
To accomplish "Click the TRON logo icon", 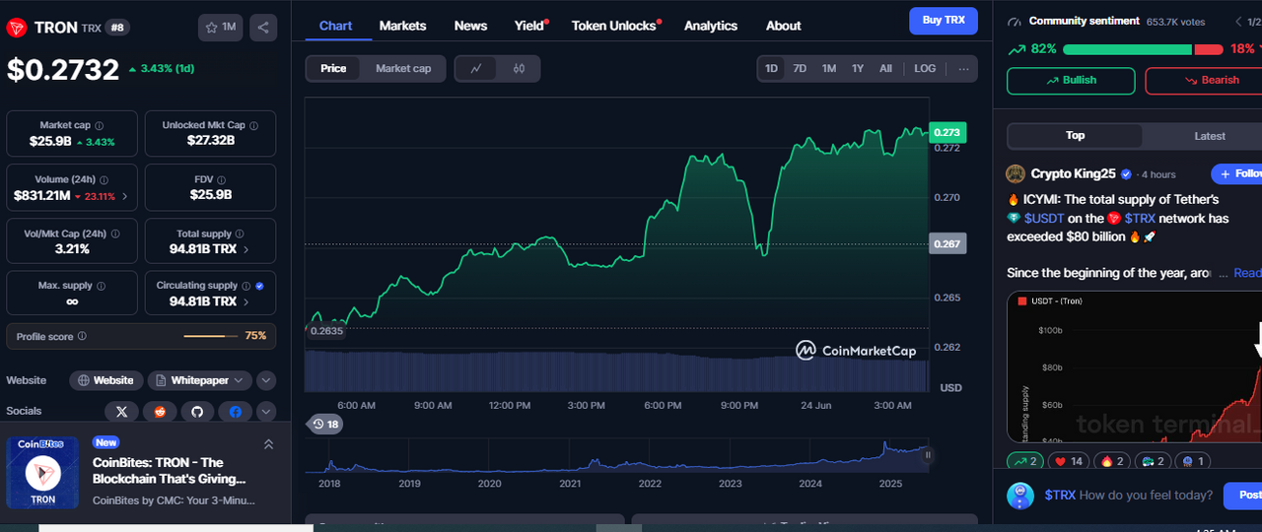I will 17,28.
